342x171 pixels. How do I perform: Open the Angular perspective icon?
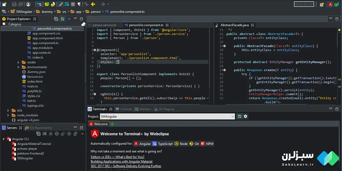(x=330, y=4)
